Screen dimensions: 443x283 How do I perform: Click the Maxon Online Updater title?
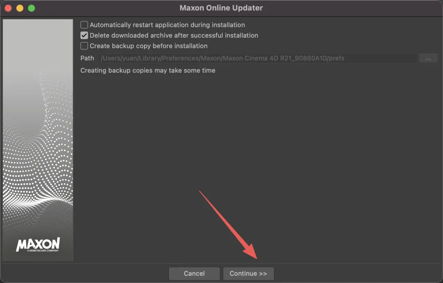(x=221, y=8)
